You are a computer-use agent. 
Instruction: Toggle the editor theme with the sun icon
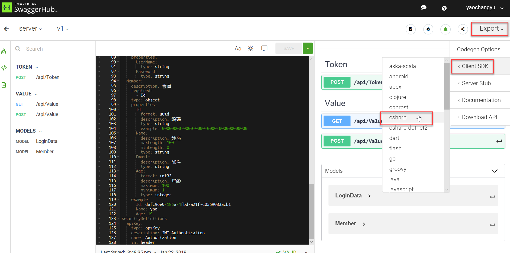(250, 48)
